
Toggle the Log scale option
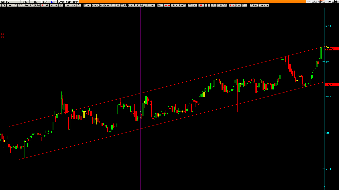tap(238, 5)
